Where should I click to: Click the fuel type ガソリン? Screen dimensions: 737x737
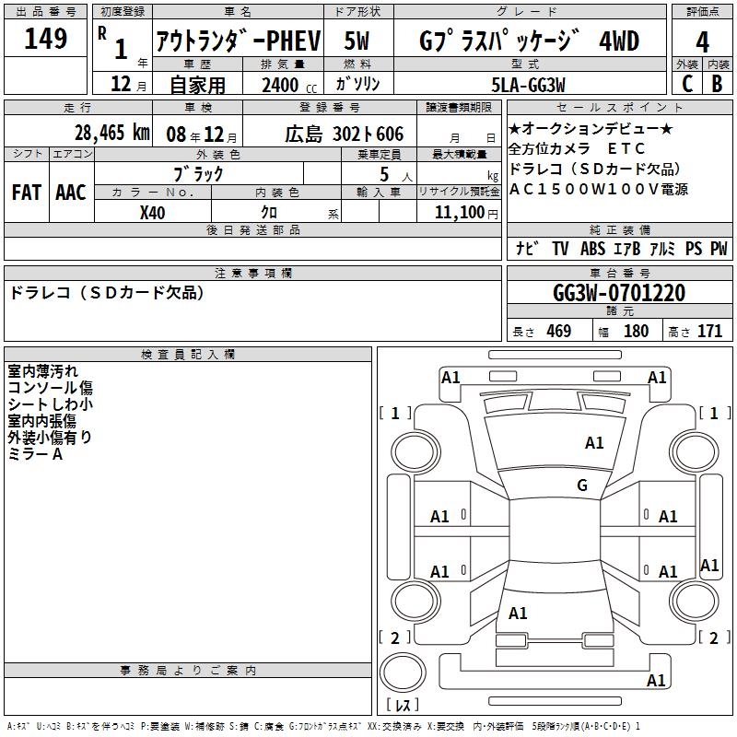coord(357,84)
